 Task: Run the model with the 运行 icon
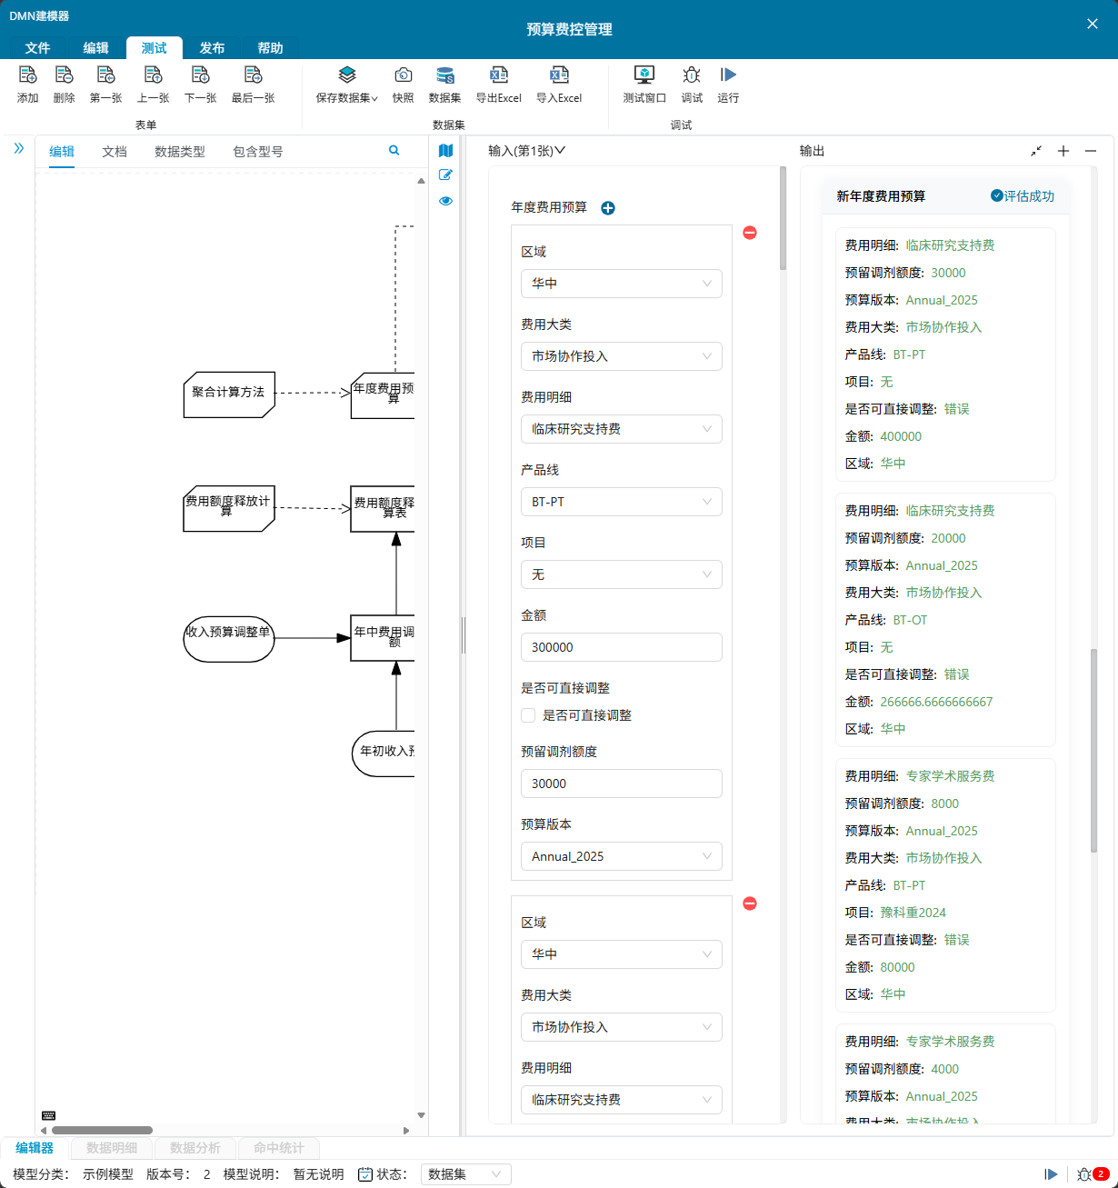(728, 75)
